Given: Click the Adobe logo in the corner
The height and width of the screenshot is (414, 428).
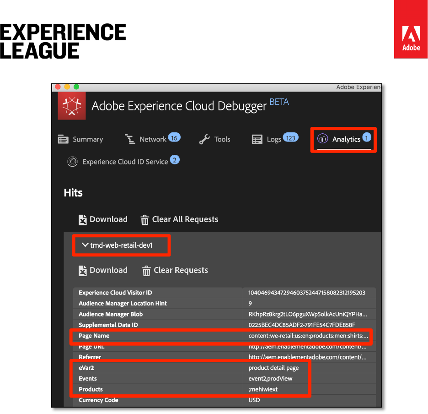Looking at the screenshot, I should (411, 29).
